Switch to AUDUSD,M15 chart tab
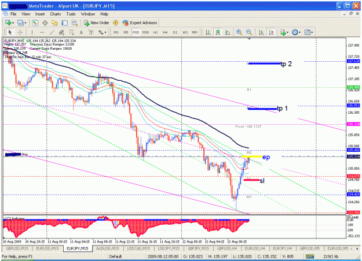The width and height of the screenshot is (362, 261). click(x=108, y=248)
